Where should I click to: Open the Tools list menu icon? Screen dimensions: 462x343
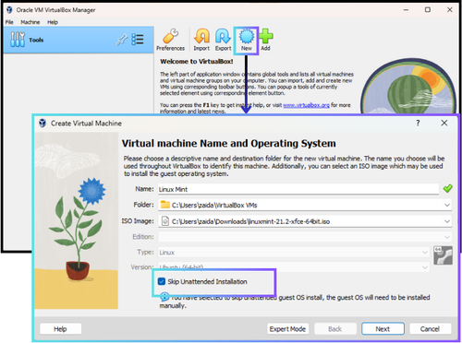tap(138, 40)
